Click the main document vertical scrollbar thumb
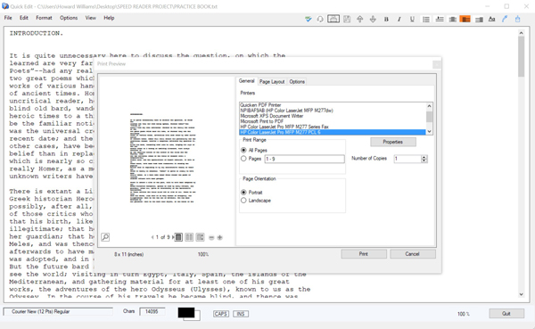This screenshot has width=535, height=329. [521, 56]
